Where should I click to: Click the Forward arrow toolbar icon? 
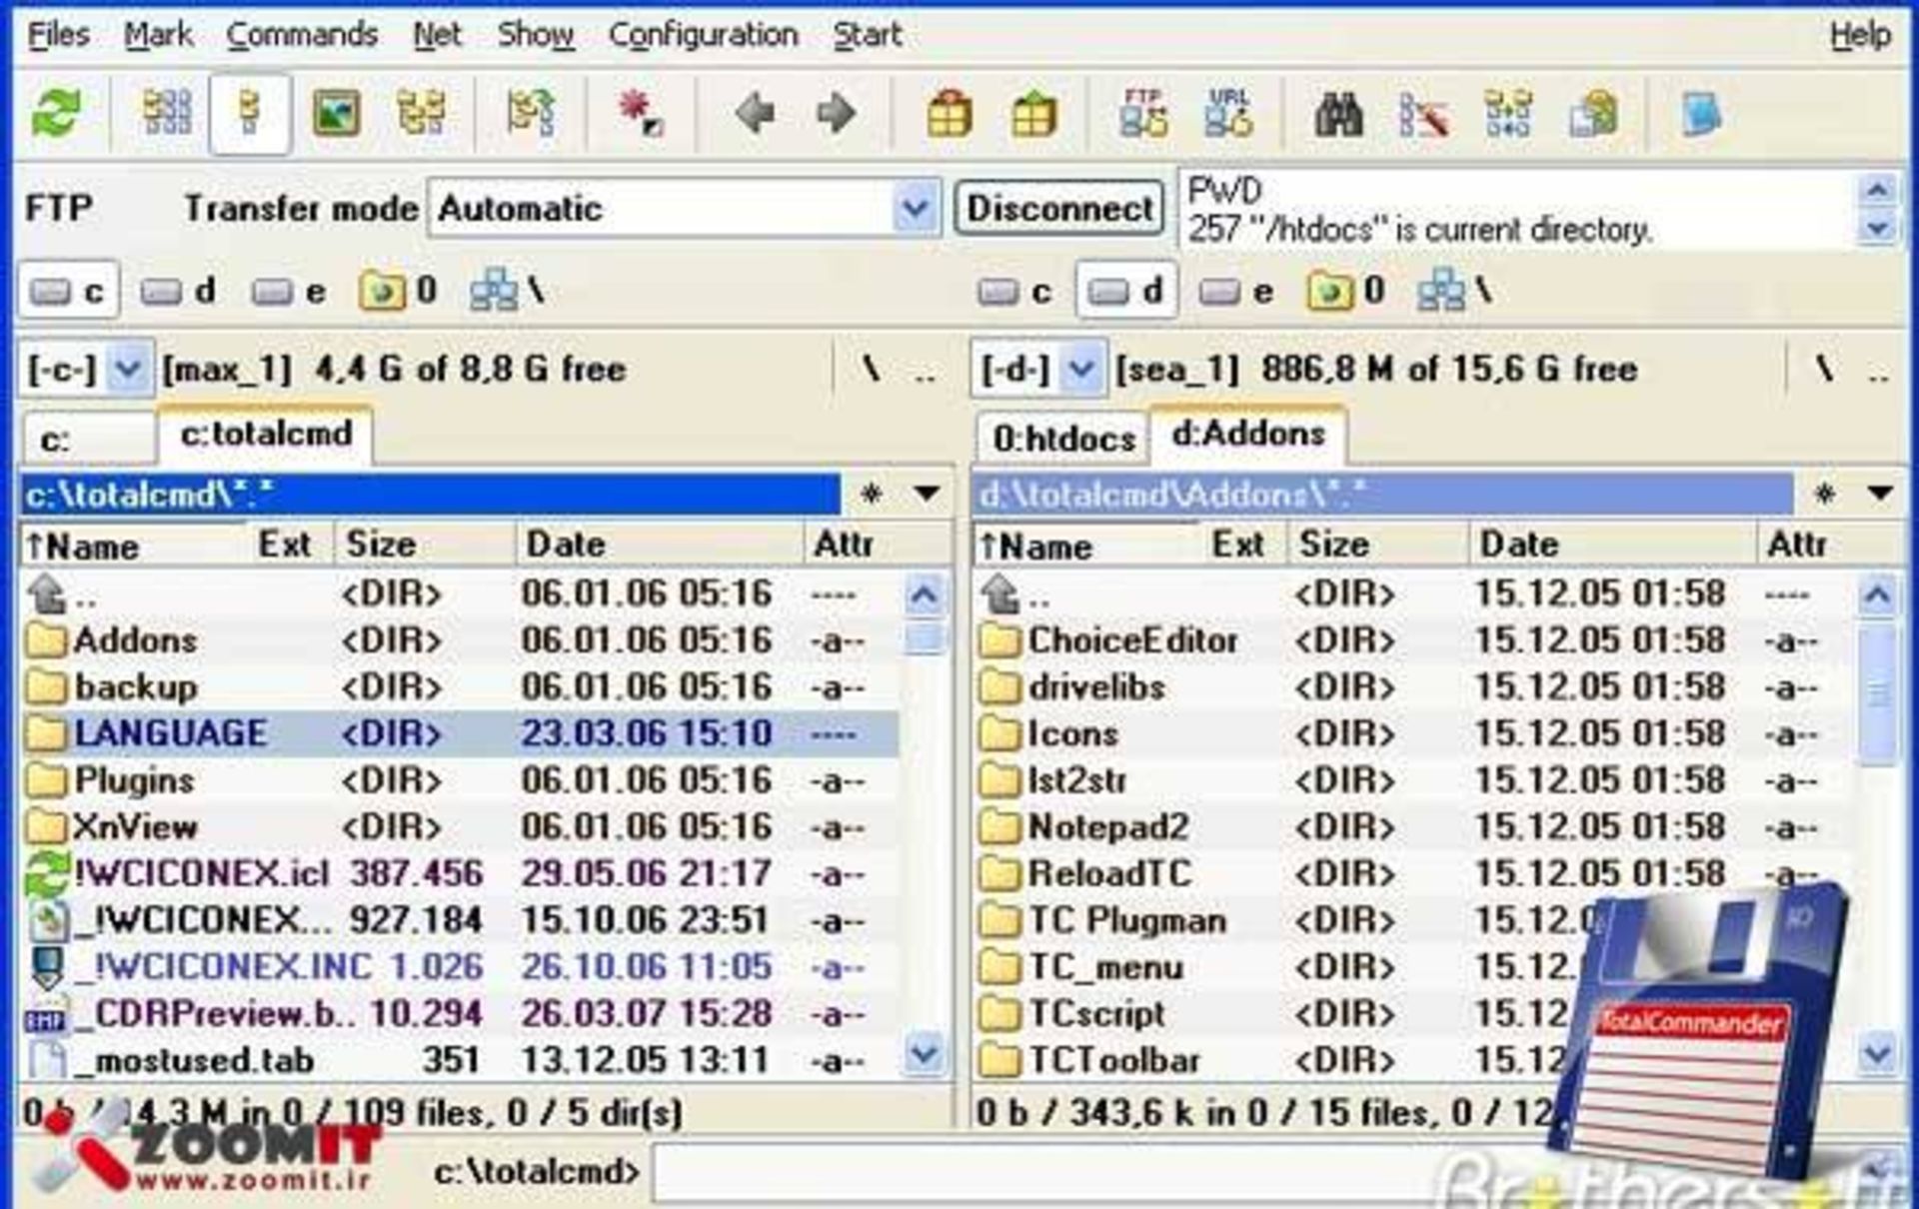837,114
